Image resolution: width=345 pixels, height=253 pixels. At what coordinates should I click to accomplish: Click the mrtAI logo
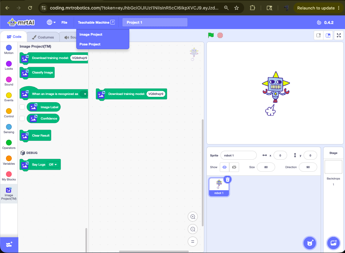tap(21, 22)
